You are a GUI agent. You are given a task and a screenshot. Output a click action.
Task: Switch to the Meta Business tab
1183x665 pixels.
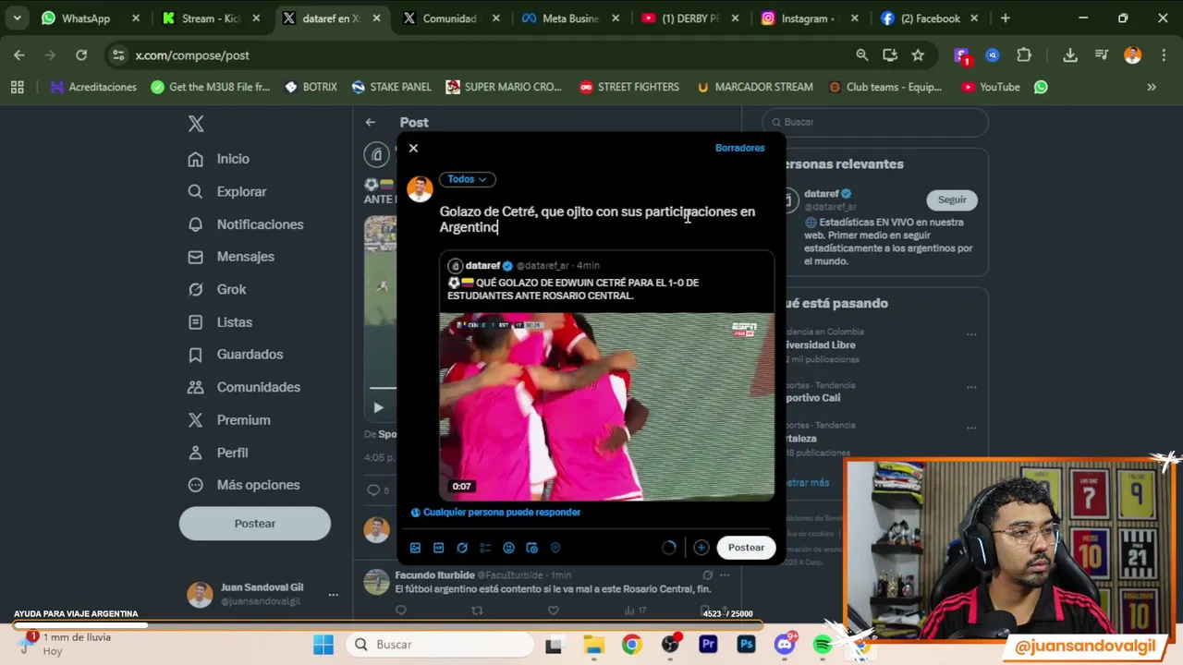[571, 18]
